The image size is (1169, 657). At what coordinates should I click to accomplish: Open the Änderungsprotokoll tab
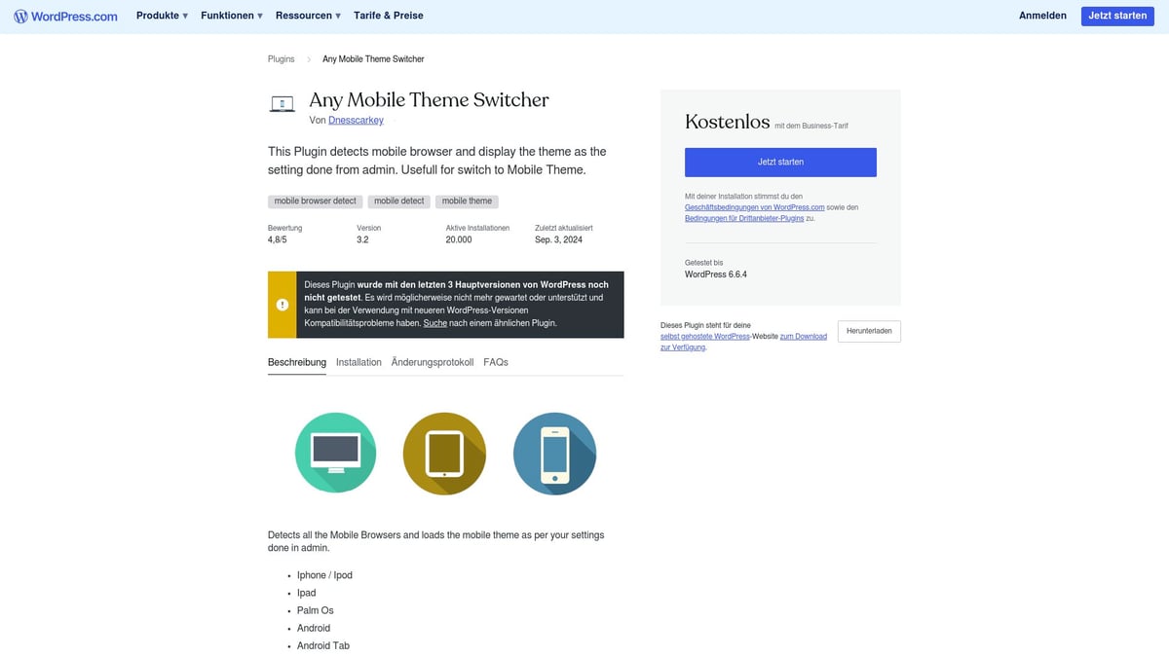pos(431,361)
